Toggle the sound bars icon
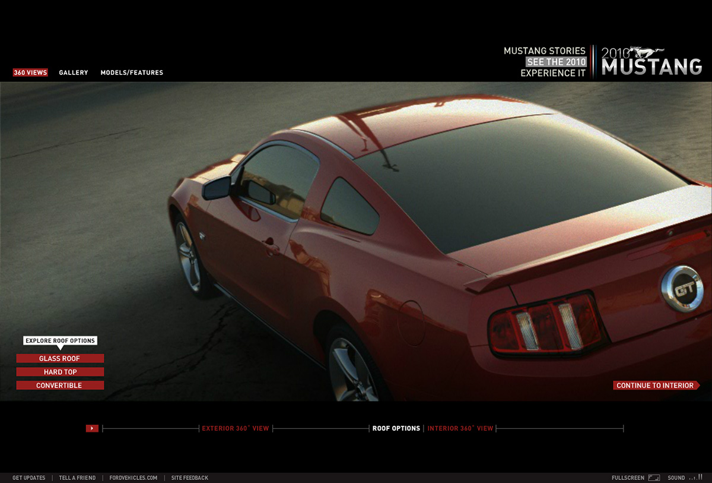Viewport: 712px width, 483px height. click(695, 477)
